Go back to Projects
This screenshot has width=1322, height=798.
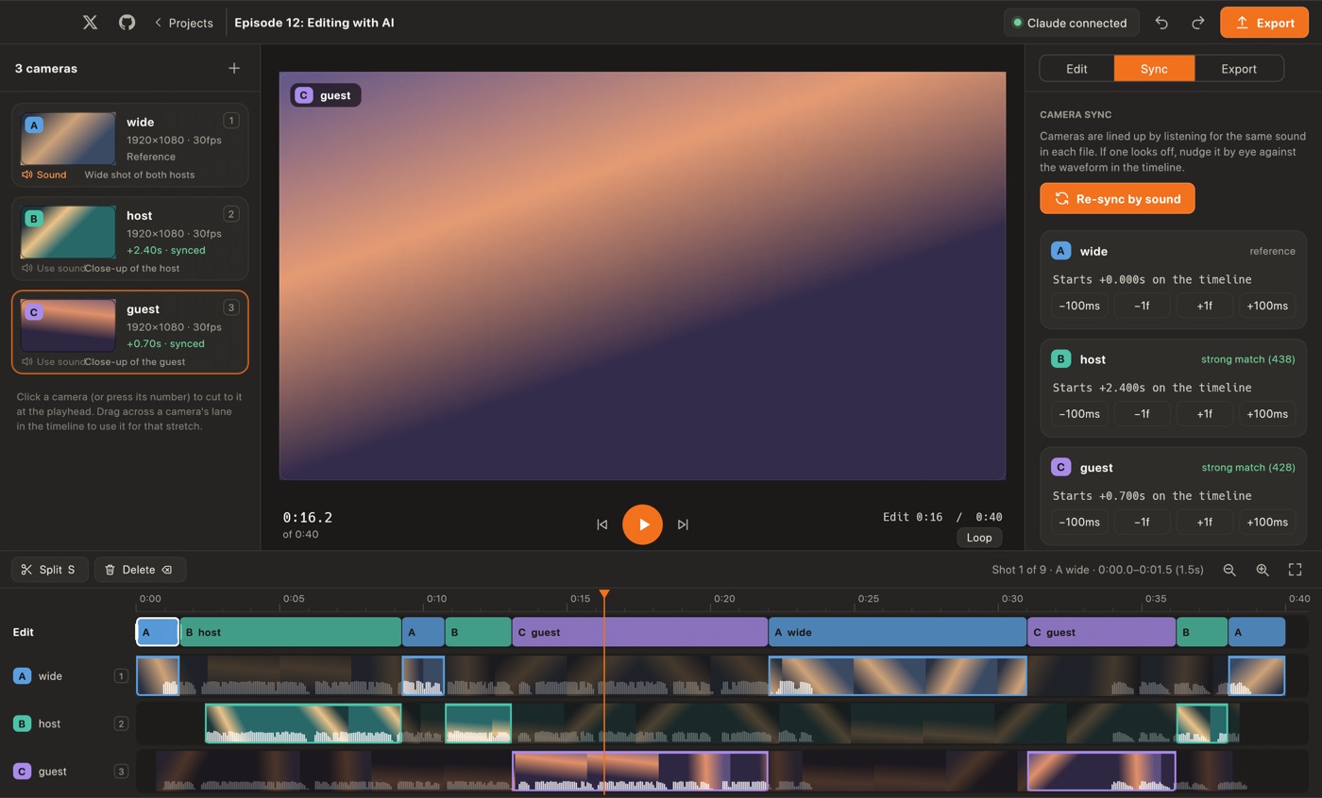pyautogui.click(x=183, y=23)
